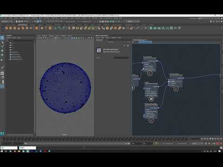
Task: Click the Maya logo icon at bottom left
Action: [2, 134]
